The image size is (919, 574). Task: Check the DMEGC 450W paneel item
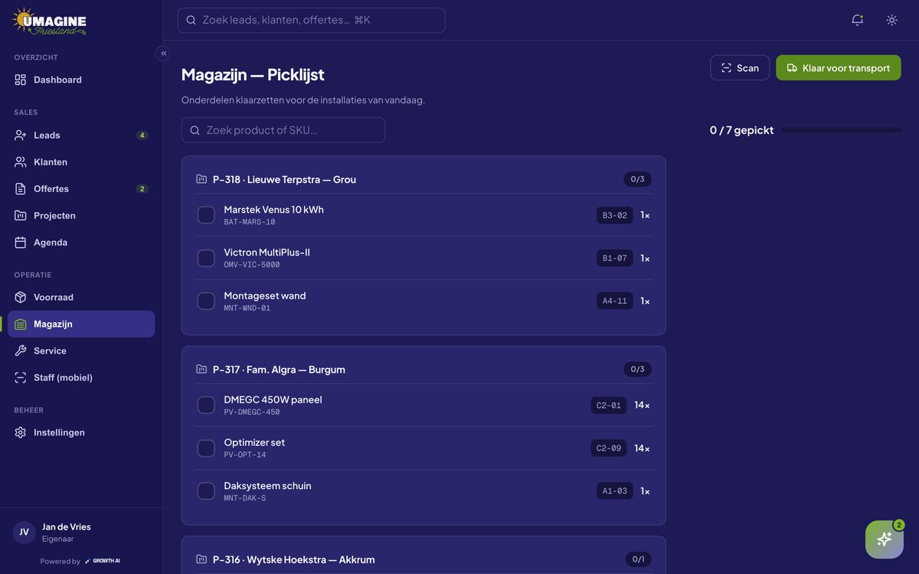point(206,405)
